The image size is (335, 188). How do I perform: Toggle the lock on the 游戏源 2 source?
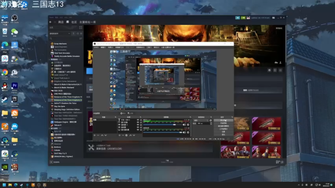[x=141, y=124]
